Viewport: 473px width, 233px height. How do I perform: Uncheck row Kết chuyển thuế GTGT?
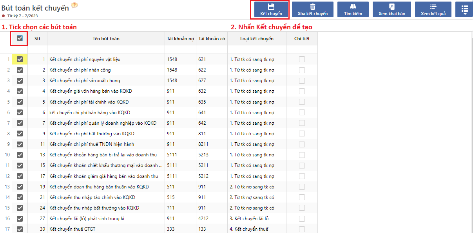click(20, 229)
